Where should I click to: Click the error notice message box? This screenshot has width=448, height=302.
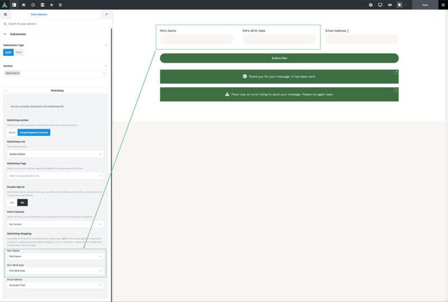279,94
